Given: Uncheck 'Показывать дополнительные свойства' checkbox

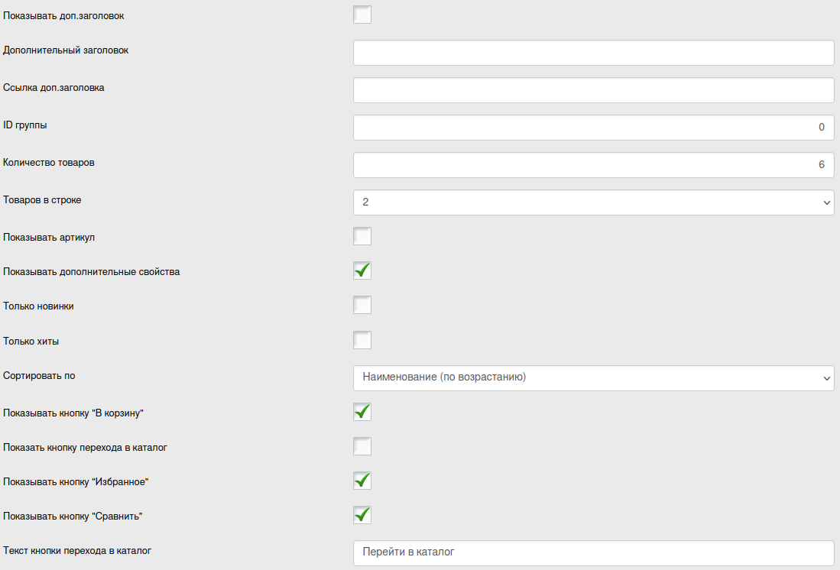Looking at the screenshot, I should tap(362, 270).
